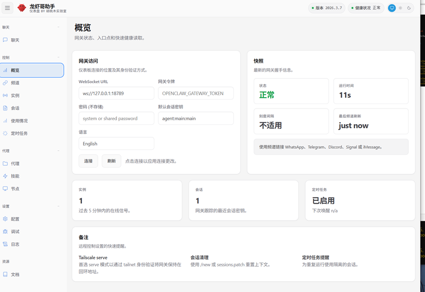The height and width of the screenshot is (292, 425).
Task: Open 聊天 chat icon in sidebar
Action: 5,40
